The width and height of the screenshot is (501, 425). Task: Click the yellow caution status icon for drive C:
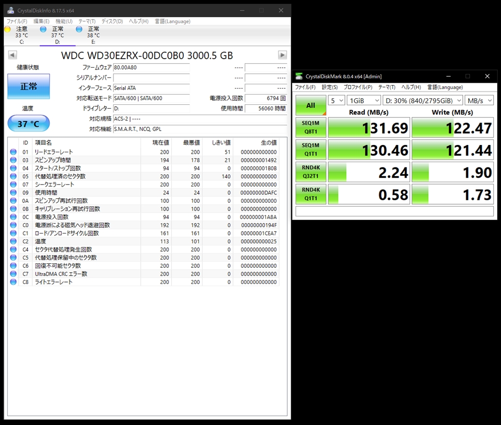(x=8, y=29)
